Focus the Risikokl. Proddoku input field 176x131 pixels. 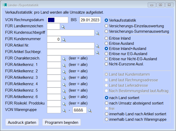coord(54,103)
